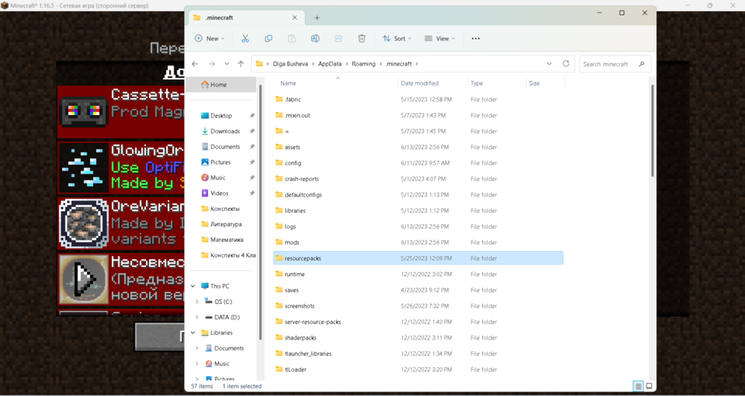Image resolution: width=745 pixels, height=396 pixels.
Task: Select Home in the navigation pane
Action: (222, 85)
